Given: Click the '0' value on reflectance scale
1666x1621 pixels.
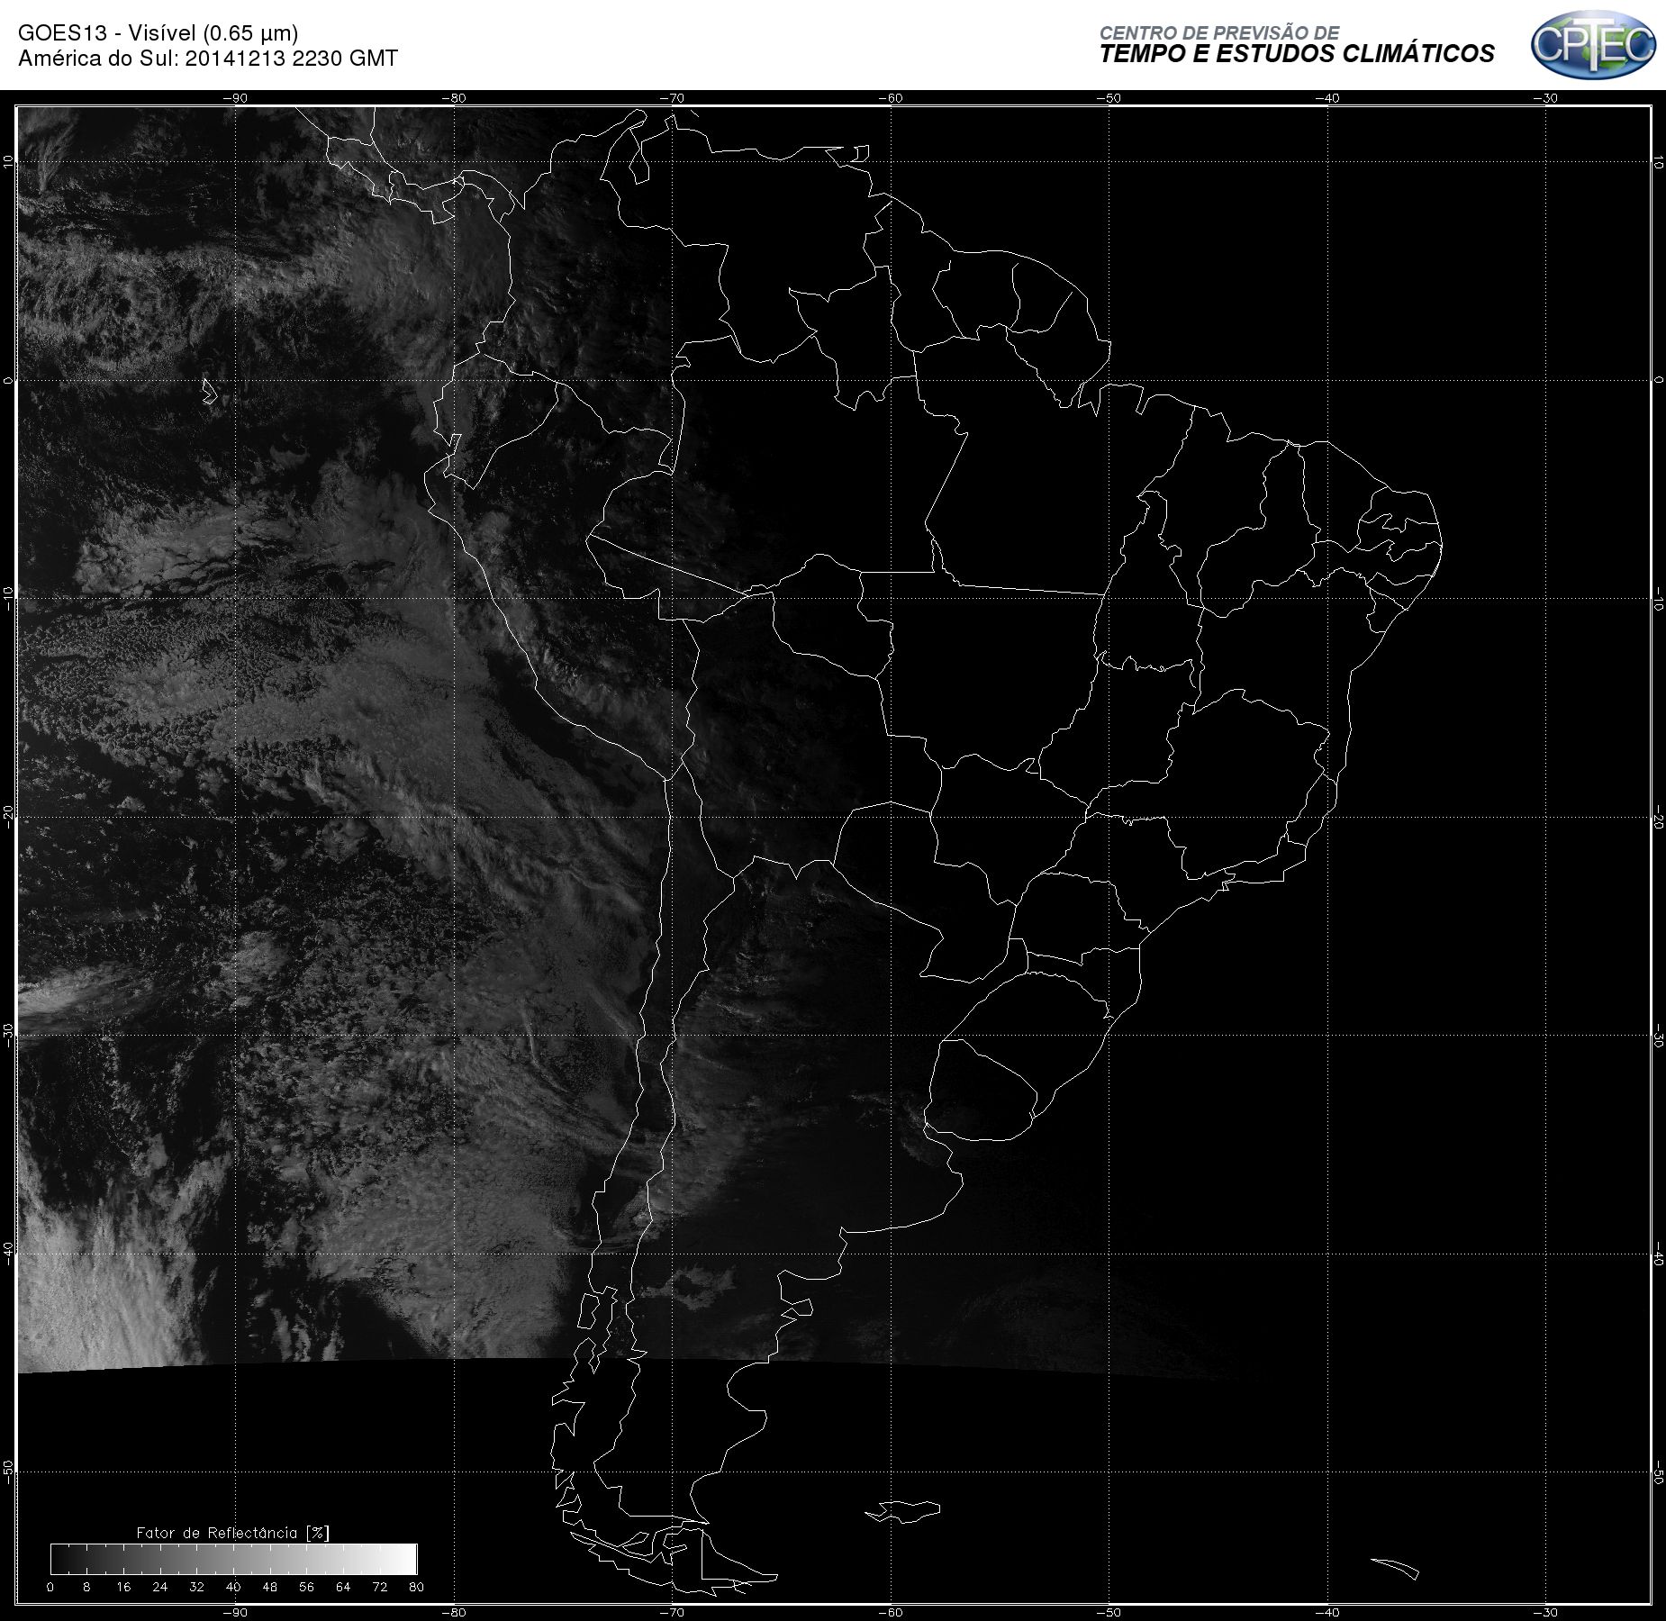Looking at the screenshot, I should click(x=50, y=1587).
